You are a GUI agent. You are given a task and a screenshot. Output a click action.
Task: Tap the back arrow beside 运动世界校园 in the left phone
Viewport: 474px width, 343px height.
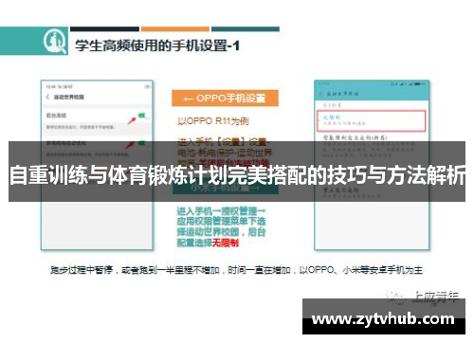point(47,97)
